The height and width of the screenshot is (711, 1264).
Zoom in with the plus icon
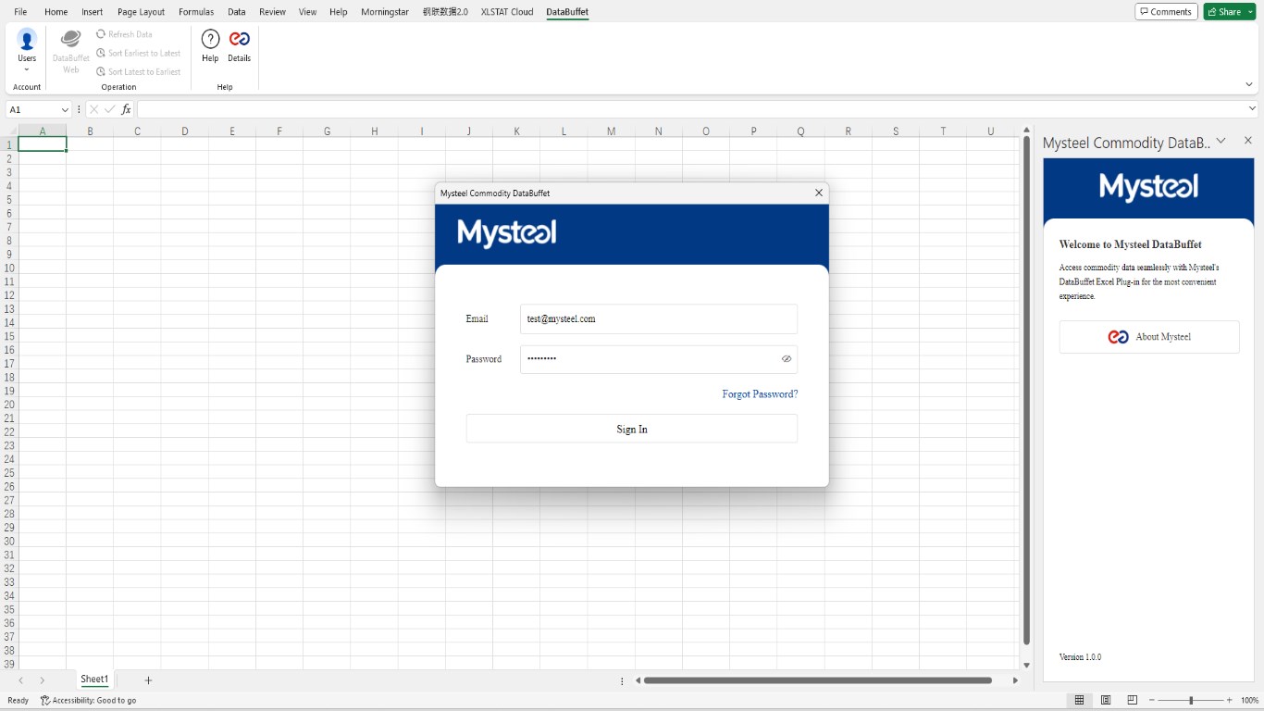(1229, 701)
